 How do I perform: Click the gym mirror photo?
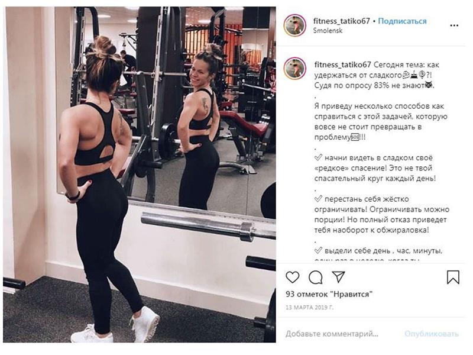point(140,175)
